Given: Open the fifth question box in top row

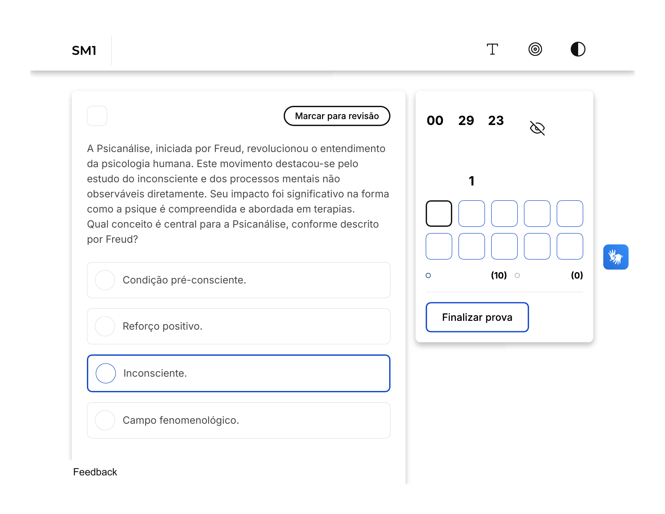Looking at the screenshot, I should (x=570, y=214).
